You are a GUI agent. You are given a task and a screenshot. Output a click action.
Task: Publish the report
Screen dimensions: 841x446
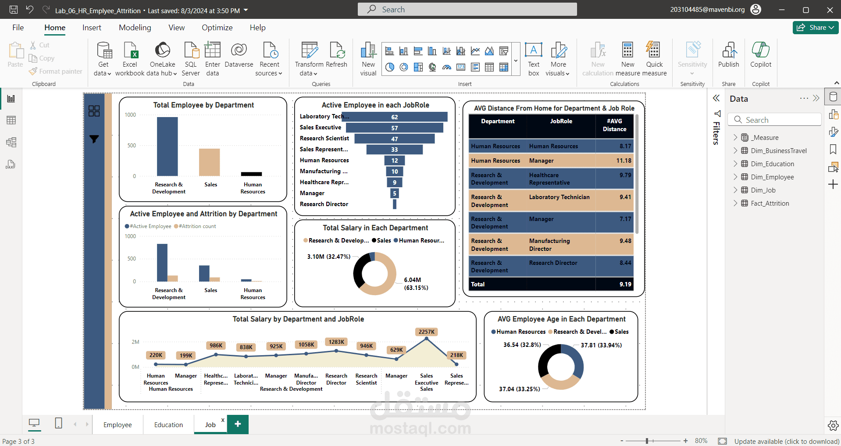tap(729, 55)
